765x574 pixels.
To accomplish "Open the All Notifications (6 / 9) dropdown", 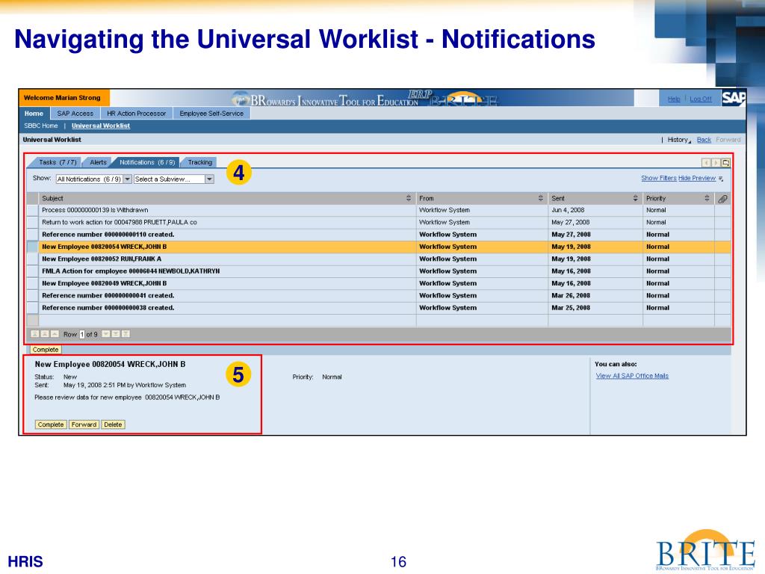I will click(93, 179).
